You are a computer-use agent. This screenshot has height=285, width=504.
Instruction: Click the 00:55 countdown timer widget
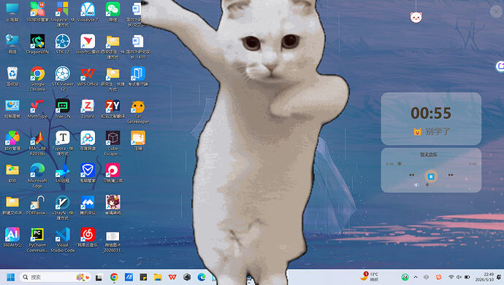[x=431, y=119]
